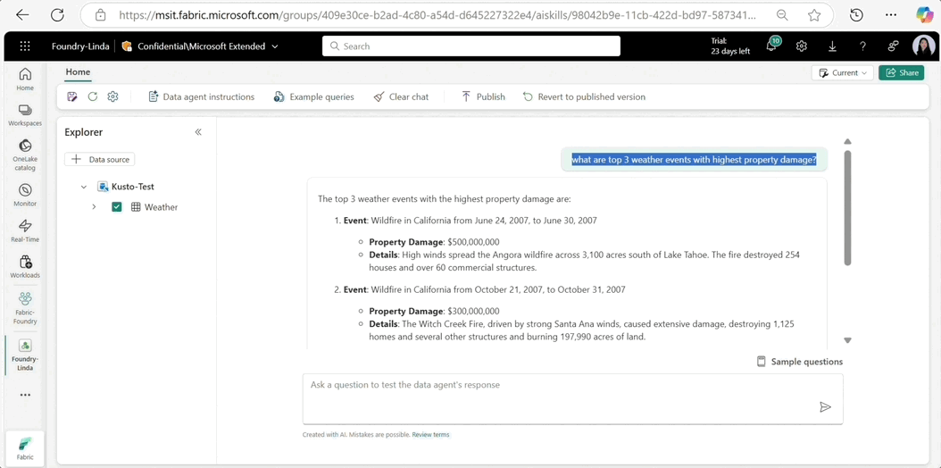941x468 pixels.
Task: Click the toolbar refresh icon
Action: tap(93, 96)
